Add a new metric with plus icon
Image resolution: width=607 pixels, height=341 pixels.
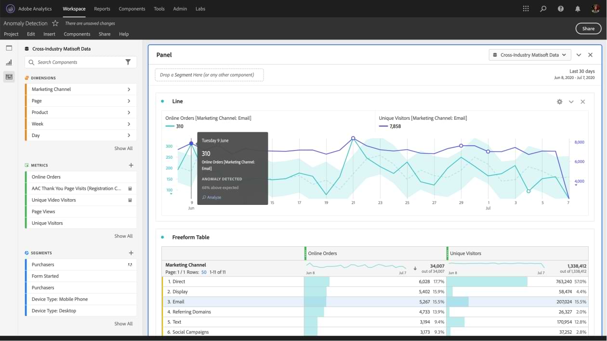(x=131, y=165)
